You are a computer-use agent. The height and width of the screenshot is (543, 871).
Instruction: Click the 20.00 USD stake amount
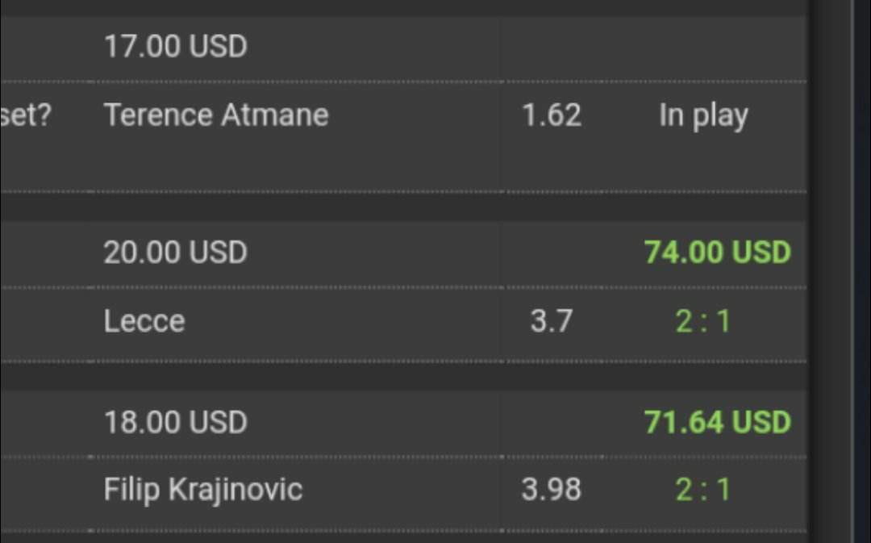pos(175,253)
